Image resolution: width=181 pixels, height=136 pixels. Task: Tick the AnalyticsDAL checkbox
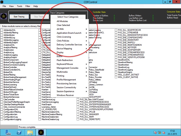pyautogui.click(x=2, y=45)
